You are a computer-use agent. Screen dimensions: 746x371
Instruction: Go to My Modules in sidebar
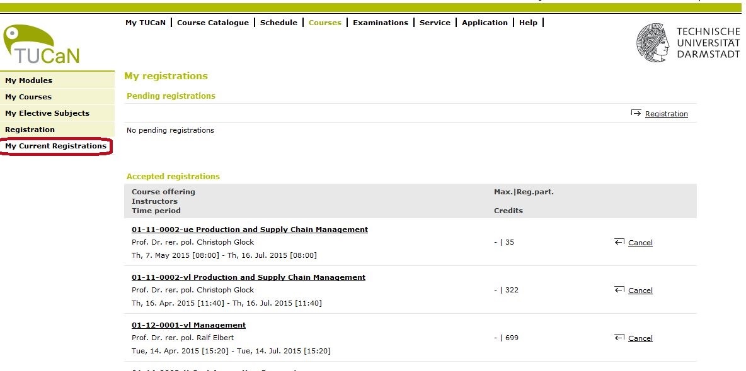57,80
